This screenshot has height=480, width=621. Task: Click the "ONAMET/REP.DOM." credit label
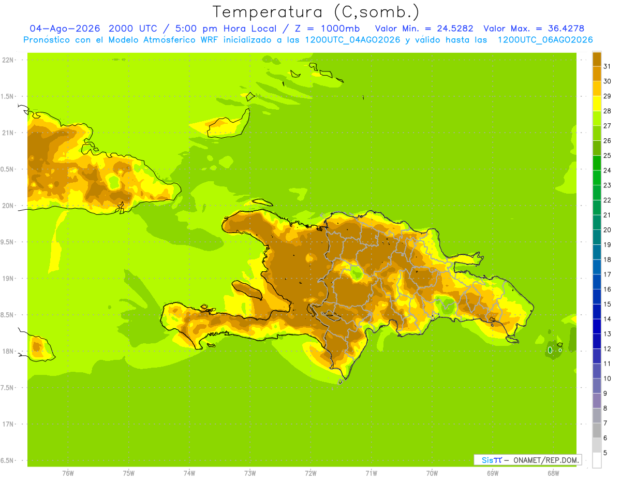[x=545, y=460]
